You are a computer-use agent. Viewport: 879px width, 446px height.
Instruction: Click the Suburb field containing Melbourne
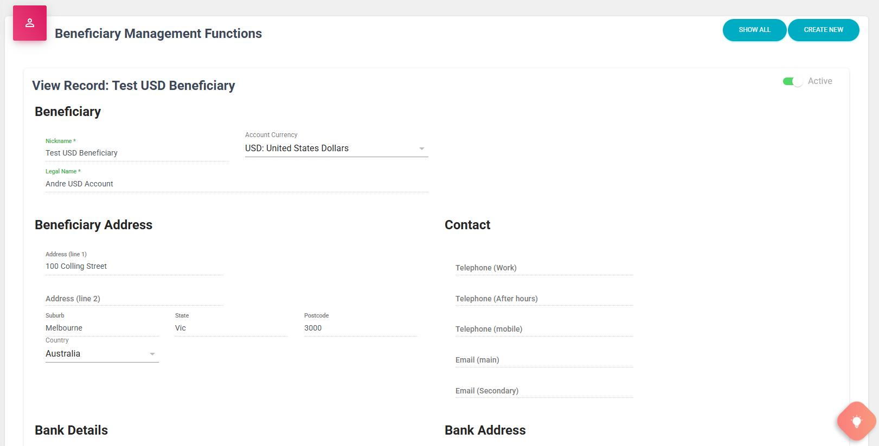coord(101,328)
